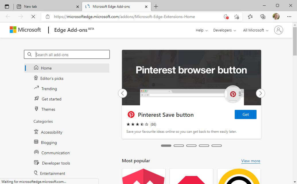Expand the Help dropdown
The image size is (297, 184).
tap(202, 30)
